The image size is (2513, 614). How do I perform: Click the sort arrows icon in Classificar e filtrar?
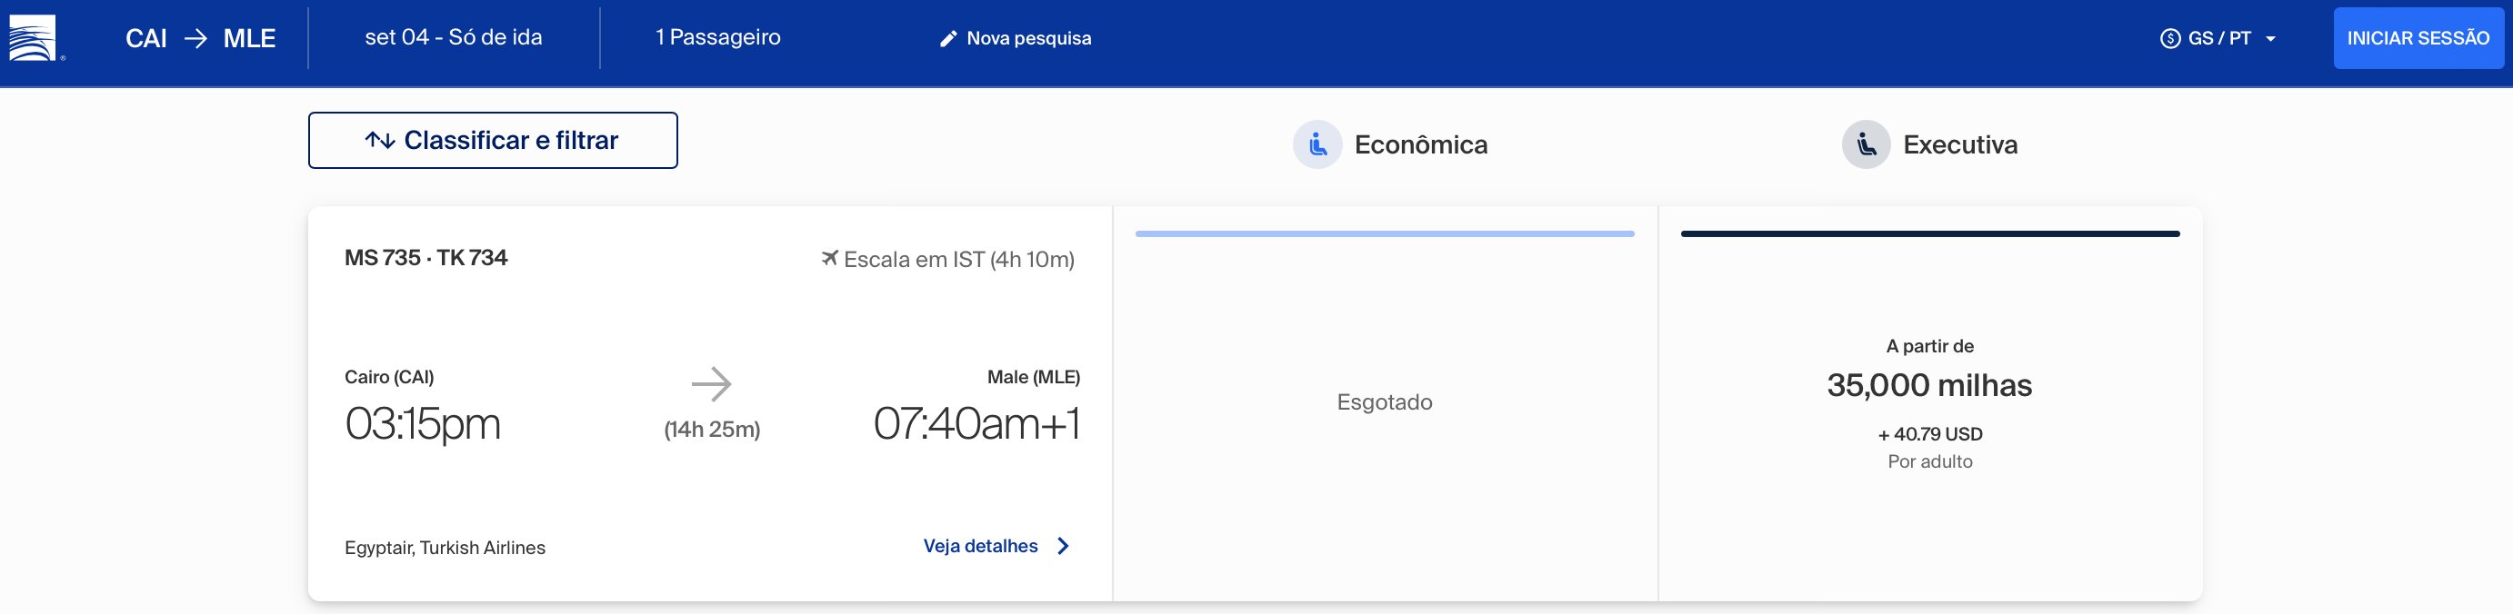(x=379, y=141)
